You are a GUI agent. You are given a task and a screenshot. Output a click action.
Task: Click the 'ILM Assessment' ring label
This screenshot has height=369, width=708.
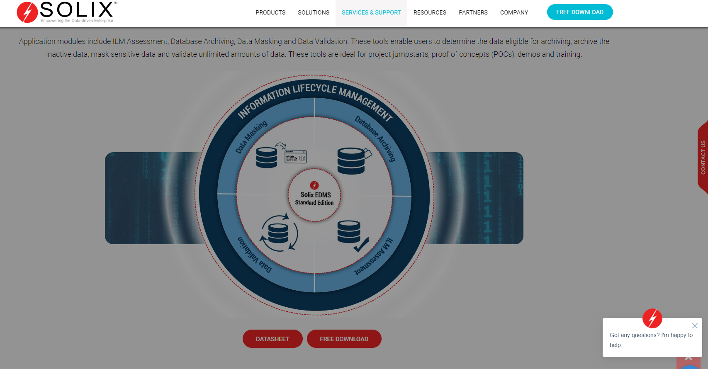point(374,256)
